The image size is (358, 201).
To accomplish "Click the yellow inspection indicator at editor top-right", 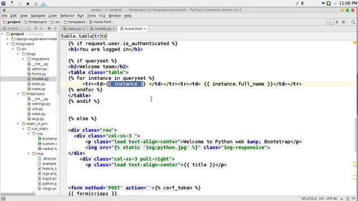I will (x=355, y=42).
